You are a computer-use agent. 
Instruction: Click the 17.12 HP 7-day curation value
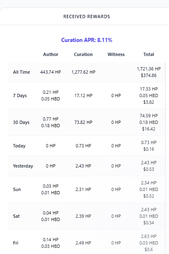coord(83,96)
